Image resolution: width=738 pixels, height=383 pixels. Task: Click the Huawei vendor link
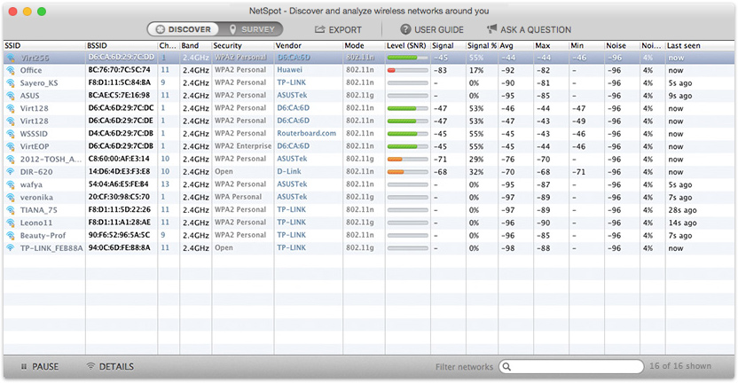(289, 70)
